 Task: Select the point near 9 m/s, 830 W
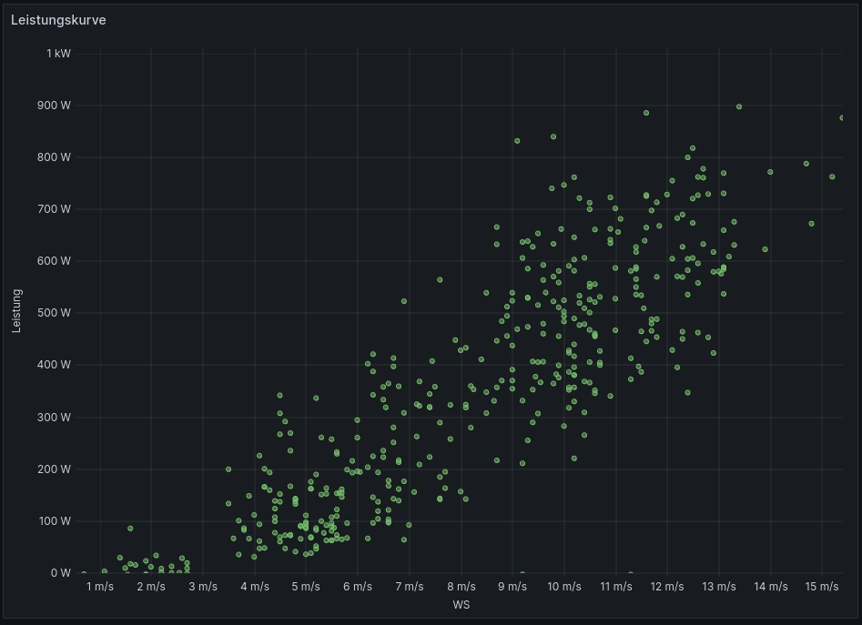click(517, 141)
